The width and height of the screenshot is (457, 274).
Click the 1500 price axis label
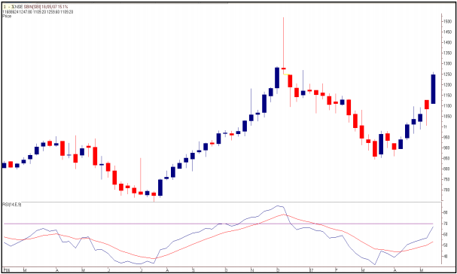(x=448, y=22)
